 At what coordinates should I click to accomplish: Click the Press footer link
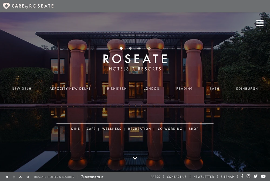tap(155, 177)
